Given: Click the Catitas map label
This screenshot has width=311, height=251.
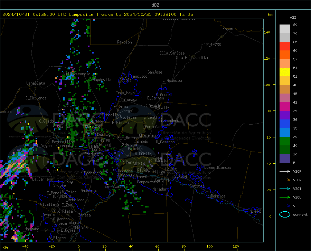Looking at the screenshot, I should [x=197, y=186].
